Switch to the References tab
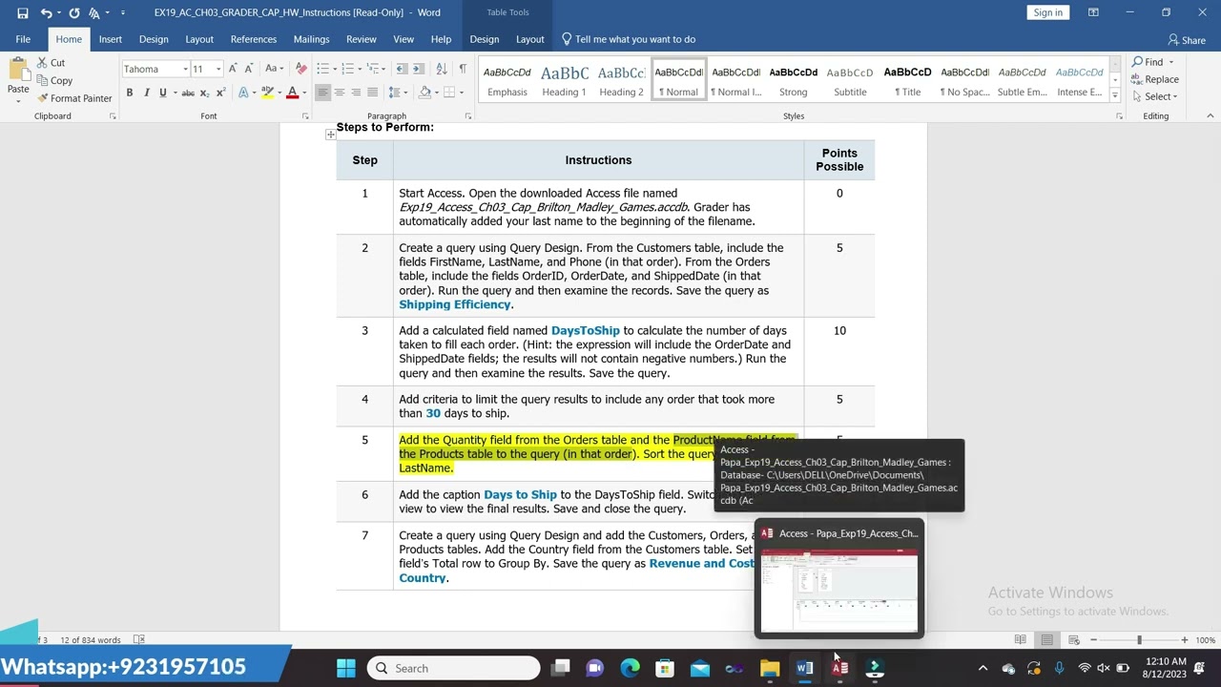The image size is (1221, 687). point(254,39)
